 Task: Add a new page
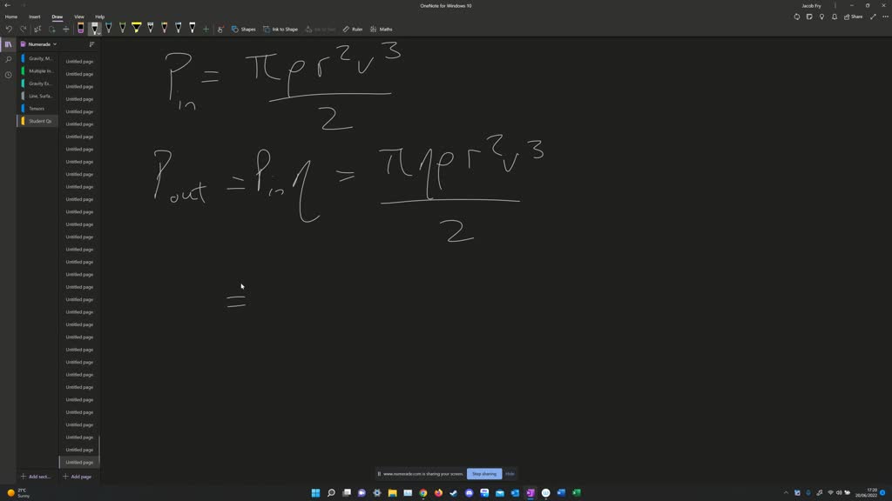pyautogui.click(x=78, y=477)
